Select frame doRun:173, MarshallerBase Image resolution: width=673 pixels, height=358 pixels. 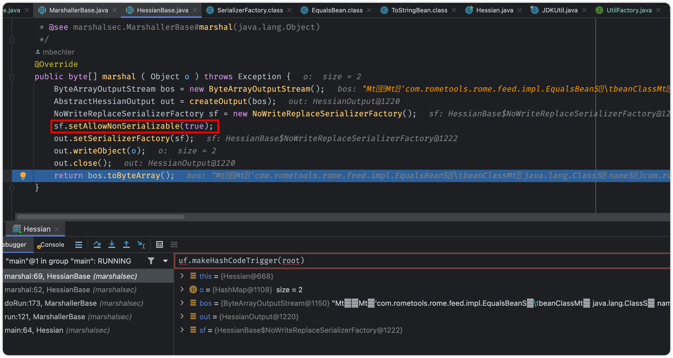point(88,303)
